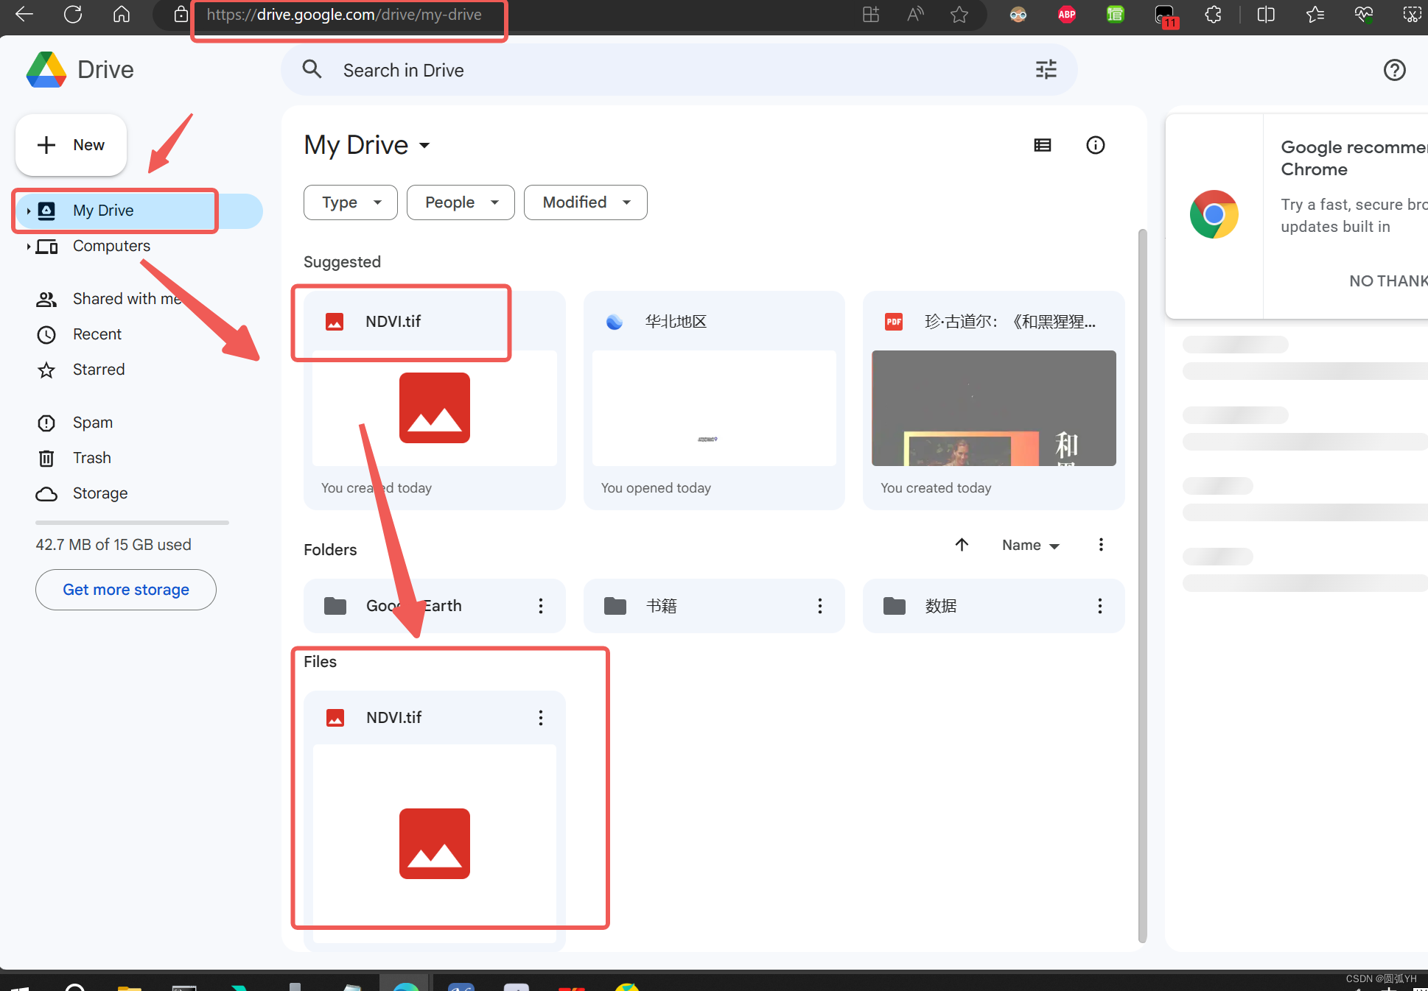Switch to list layout view
This screenshot has width=1428, height=991.
[x=1042, y=145]
